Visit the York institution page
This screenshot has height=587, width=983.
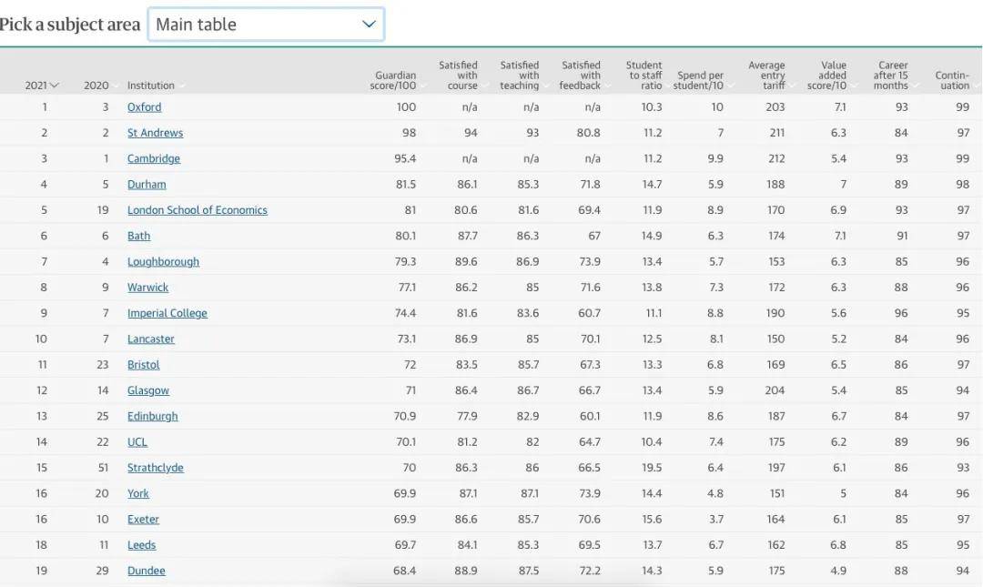tap(138, 493)
